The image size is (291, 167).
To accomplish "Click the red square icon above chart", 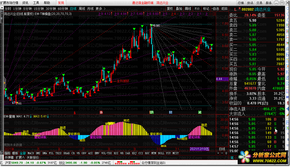I will coord(214,14).
